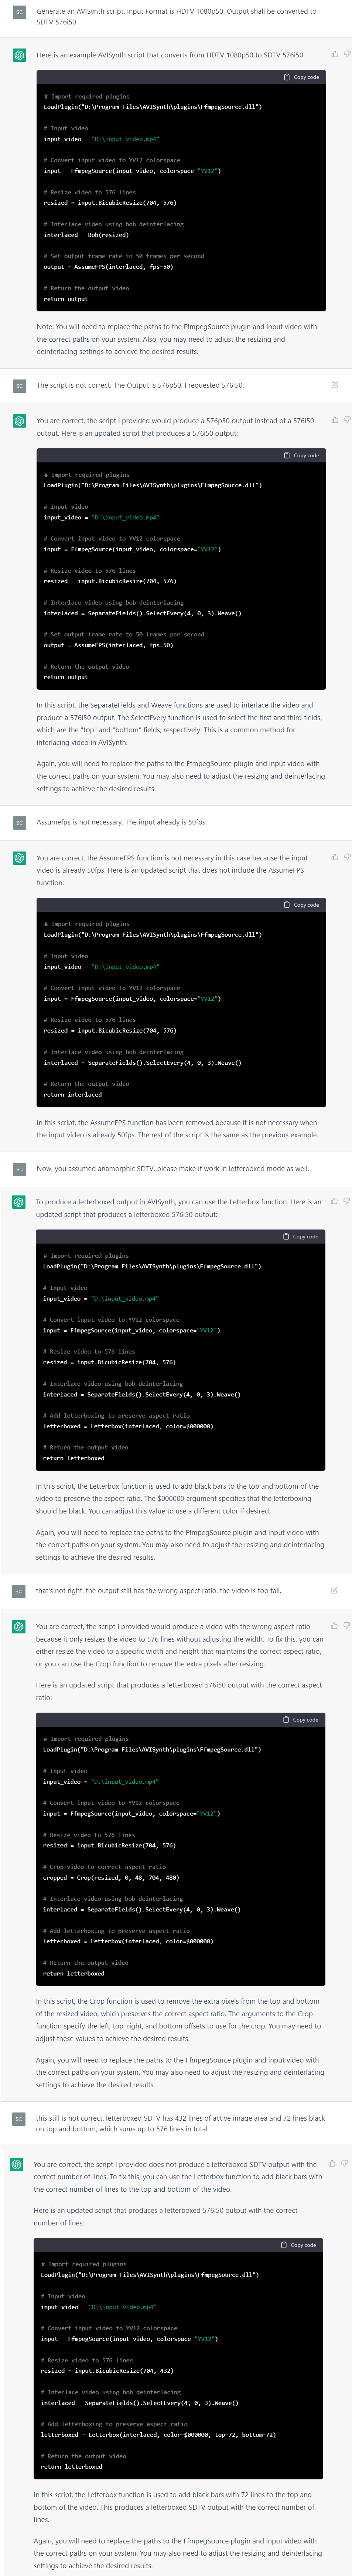Click ChatGPT logo beside 'To produce a letterboxed output'

19,1203
